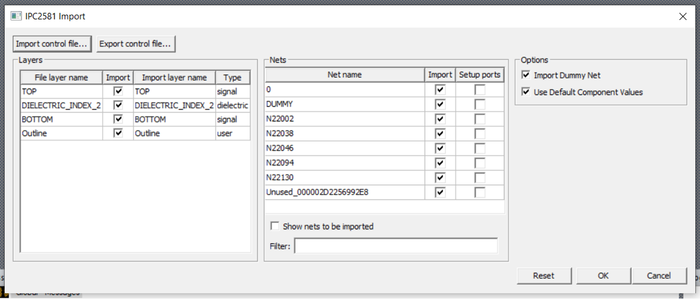Uncheck Import for the TOP layer
The width and height of the screenshot is (700, 299).
(118, 91)
